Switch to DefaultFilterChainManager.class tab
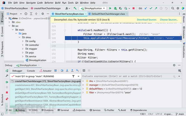Viewport: 186px width, 116px height. (108, 14)
